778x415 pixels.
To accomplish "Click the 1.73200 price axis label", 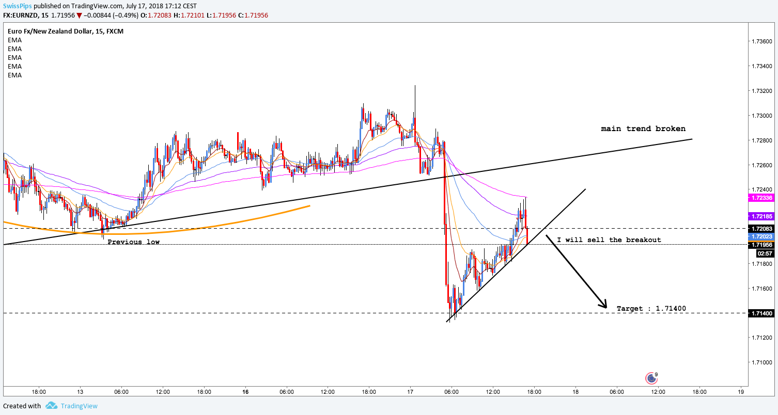I will pos(762,91).
